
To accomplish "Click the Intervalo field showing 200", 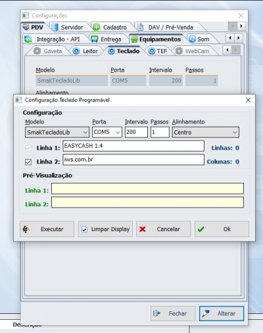I will point(136,132).
